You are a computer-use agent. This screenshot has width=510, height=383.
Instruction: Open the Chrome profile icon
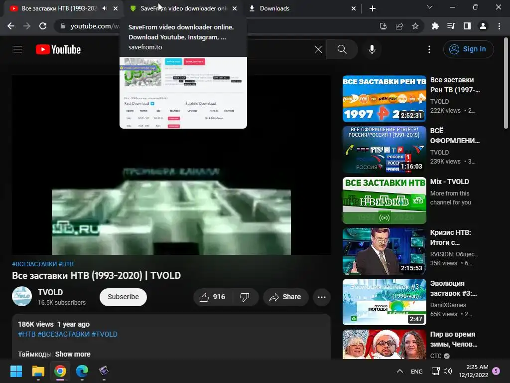pyautogui.click(x=483, y=26)
